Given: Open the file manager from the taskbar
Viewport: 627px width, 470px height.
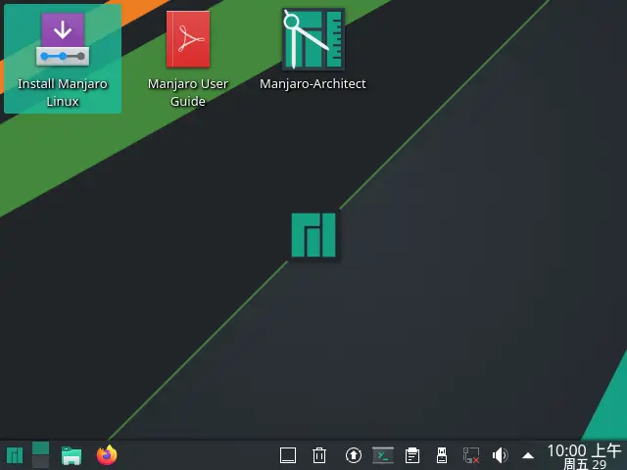Looking at the screenshot, I should 71,455.
